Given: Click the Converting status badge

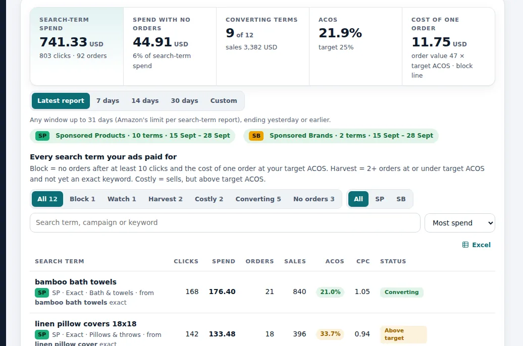Looking at the screenshot, I should [x=402, y=293].
